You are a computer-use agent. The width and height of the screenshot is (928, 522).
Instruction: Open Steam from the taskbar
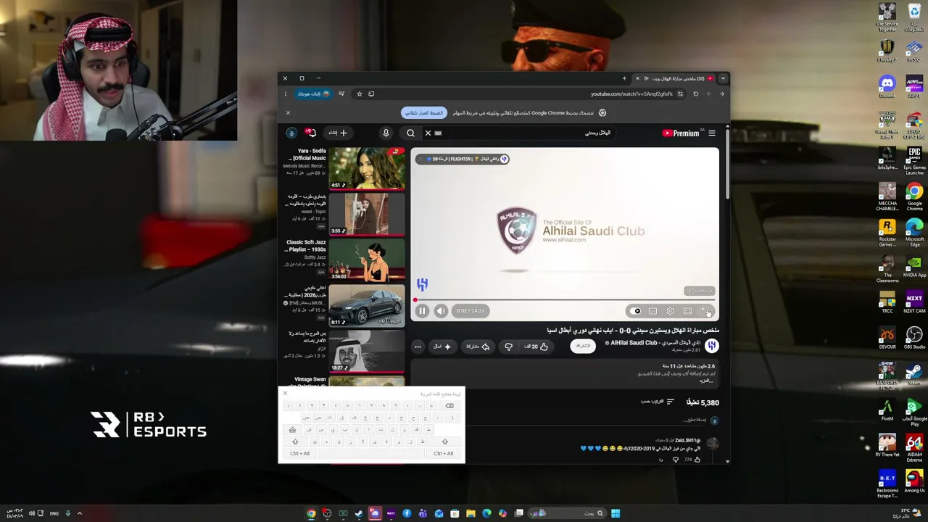359,513
